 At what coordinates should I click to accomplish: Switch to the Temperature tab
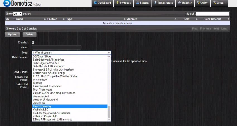click(163, 3)
